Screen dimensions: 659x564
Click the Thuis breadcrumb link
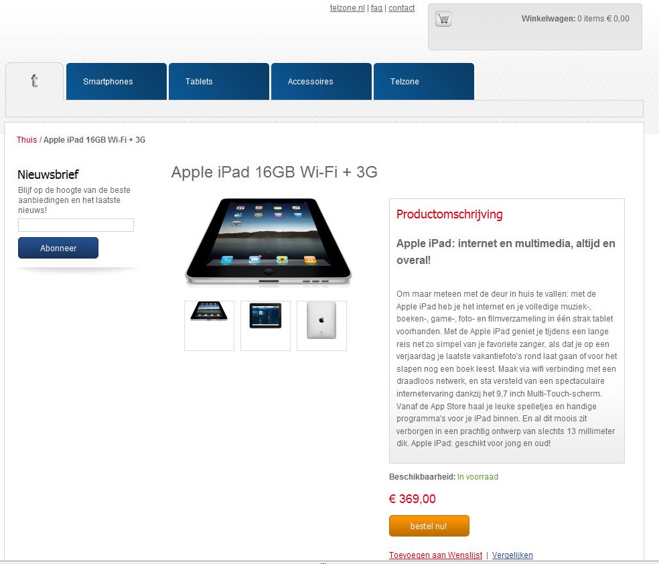[x=27, y=140]
